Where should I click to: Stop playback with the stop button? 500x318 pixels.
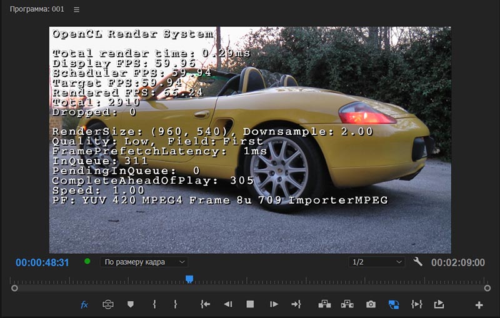[251, 304]
